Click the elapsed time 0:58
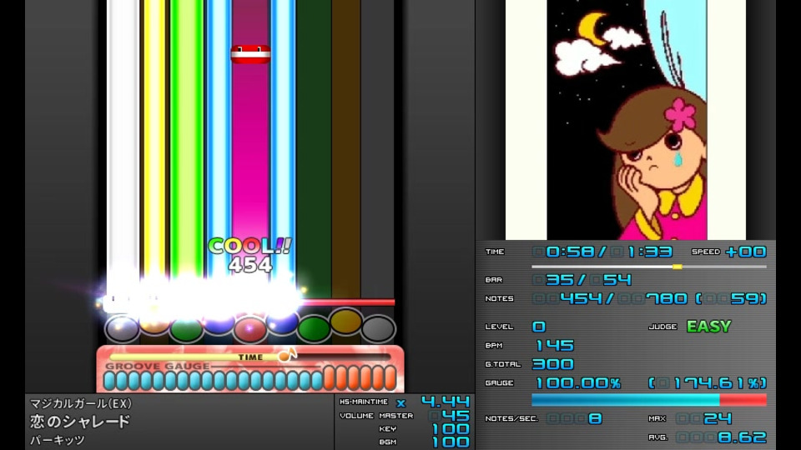 (569, 252)
